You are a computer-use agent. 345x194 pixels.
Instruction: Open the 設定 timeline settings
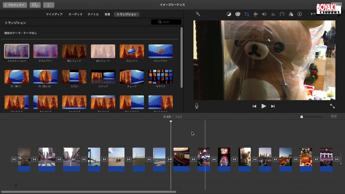(x=334, y=116)
